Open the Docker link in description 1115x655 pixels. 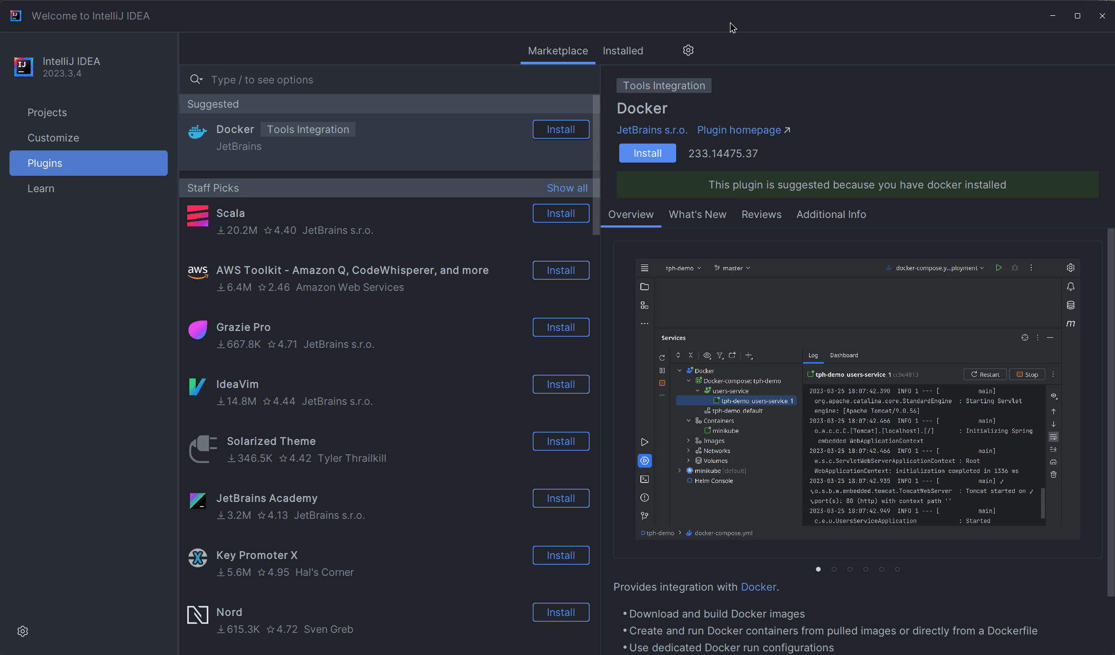758,587
